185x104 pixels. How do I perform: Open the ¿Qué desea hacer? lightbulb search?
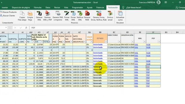tap(123, 8)
